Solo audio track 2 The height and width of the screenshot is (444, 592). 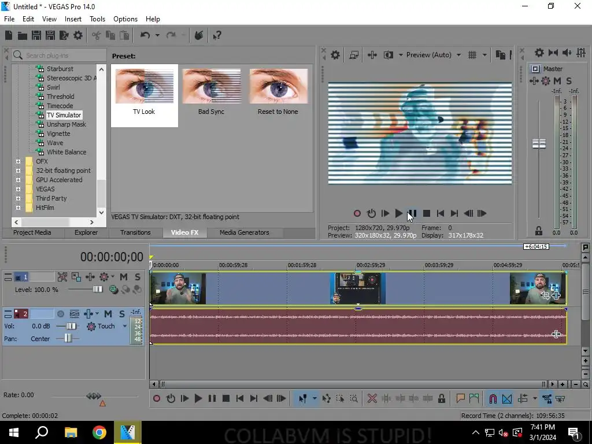tap(121, 314)
